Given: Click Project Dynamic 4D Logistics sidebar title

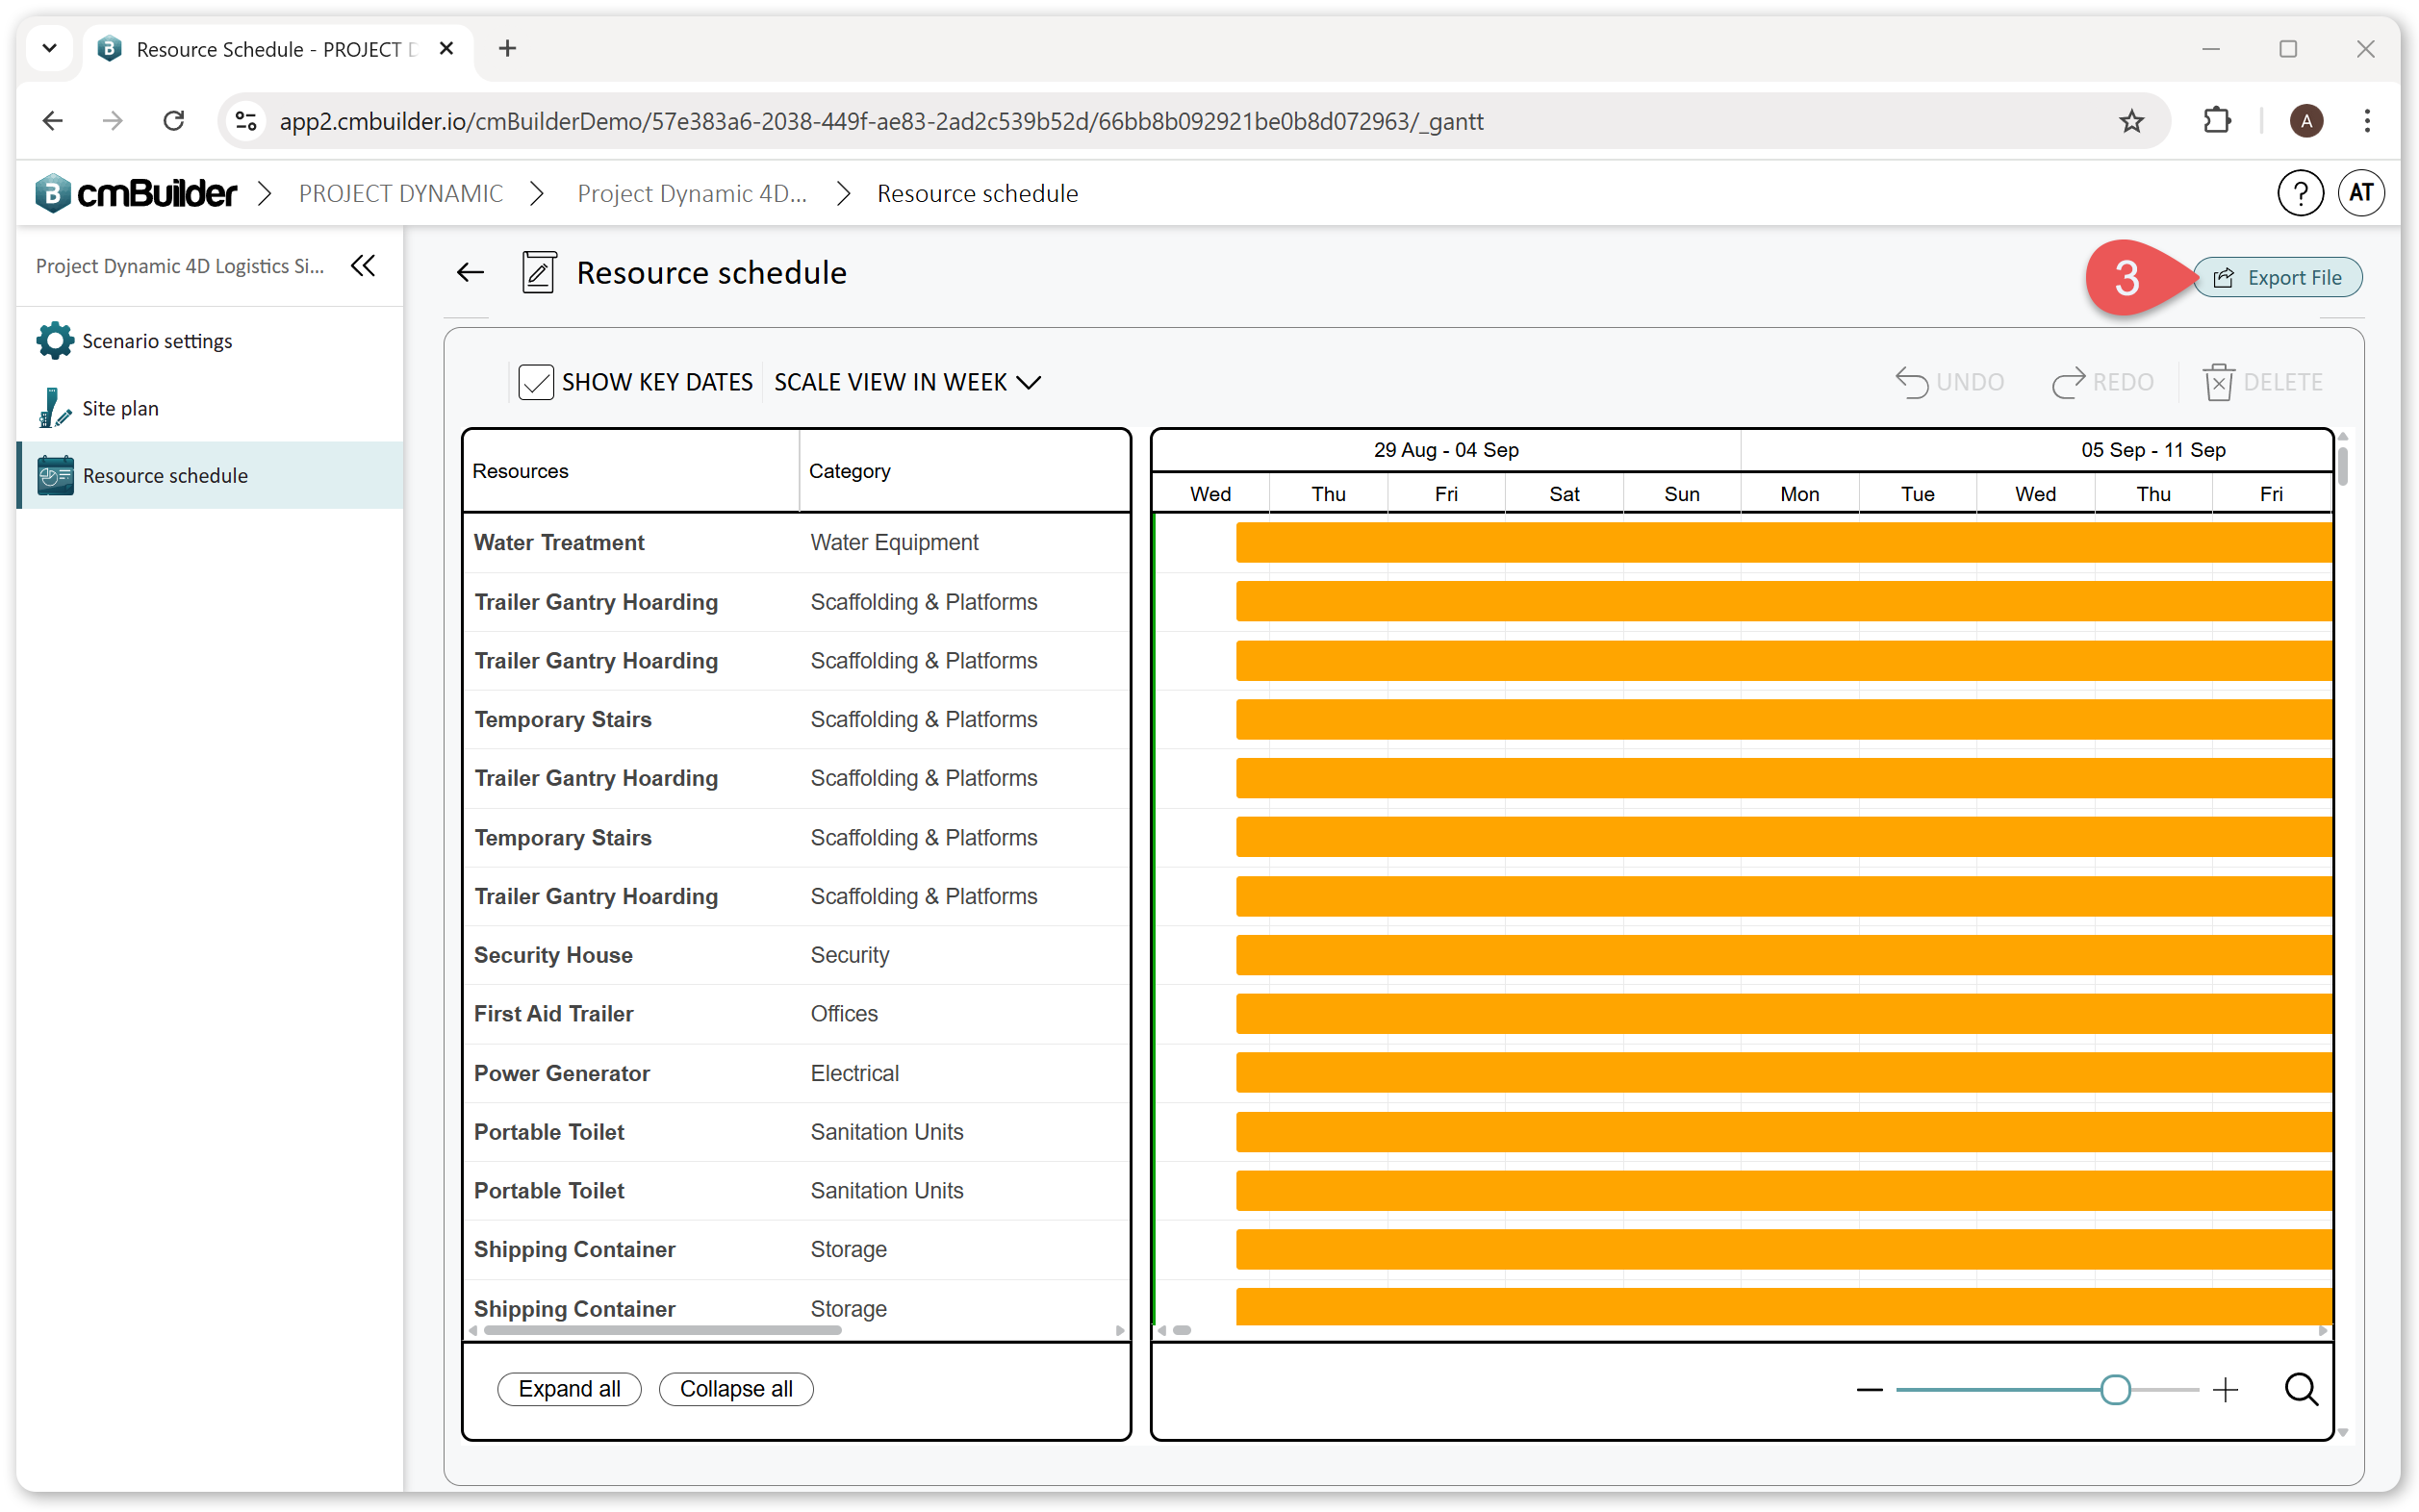Looking at the screenshot, I should 180,266.
